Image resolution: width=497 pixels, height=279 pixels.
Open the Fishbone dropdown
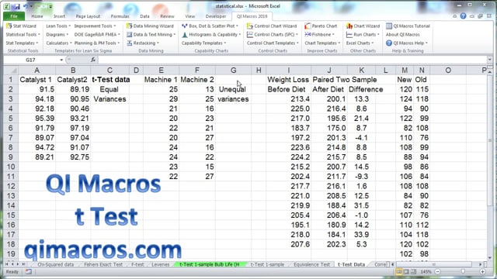pyautogui.click(x=319, y=34)
